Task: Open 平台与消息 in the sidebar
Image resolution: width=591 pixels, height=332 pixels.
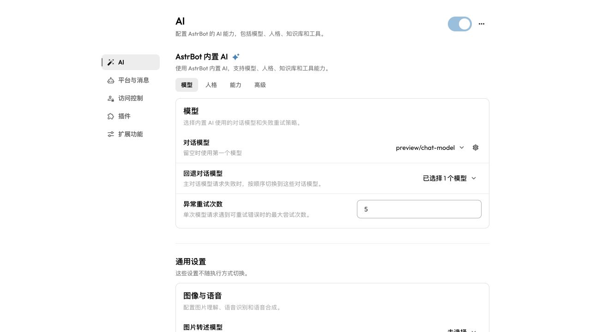Action: click(x=131, y=80)
